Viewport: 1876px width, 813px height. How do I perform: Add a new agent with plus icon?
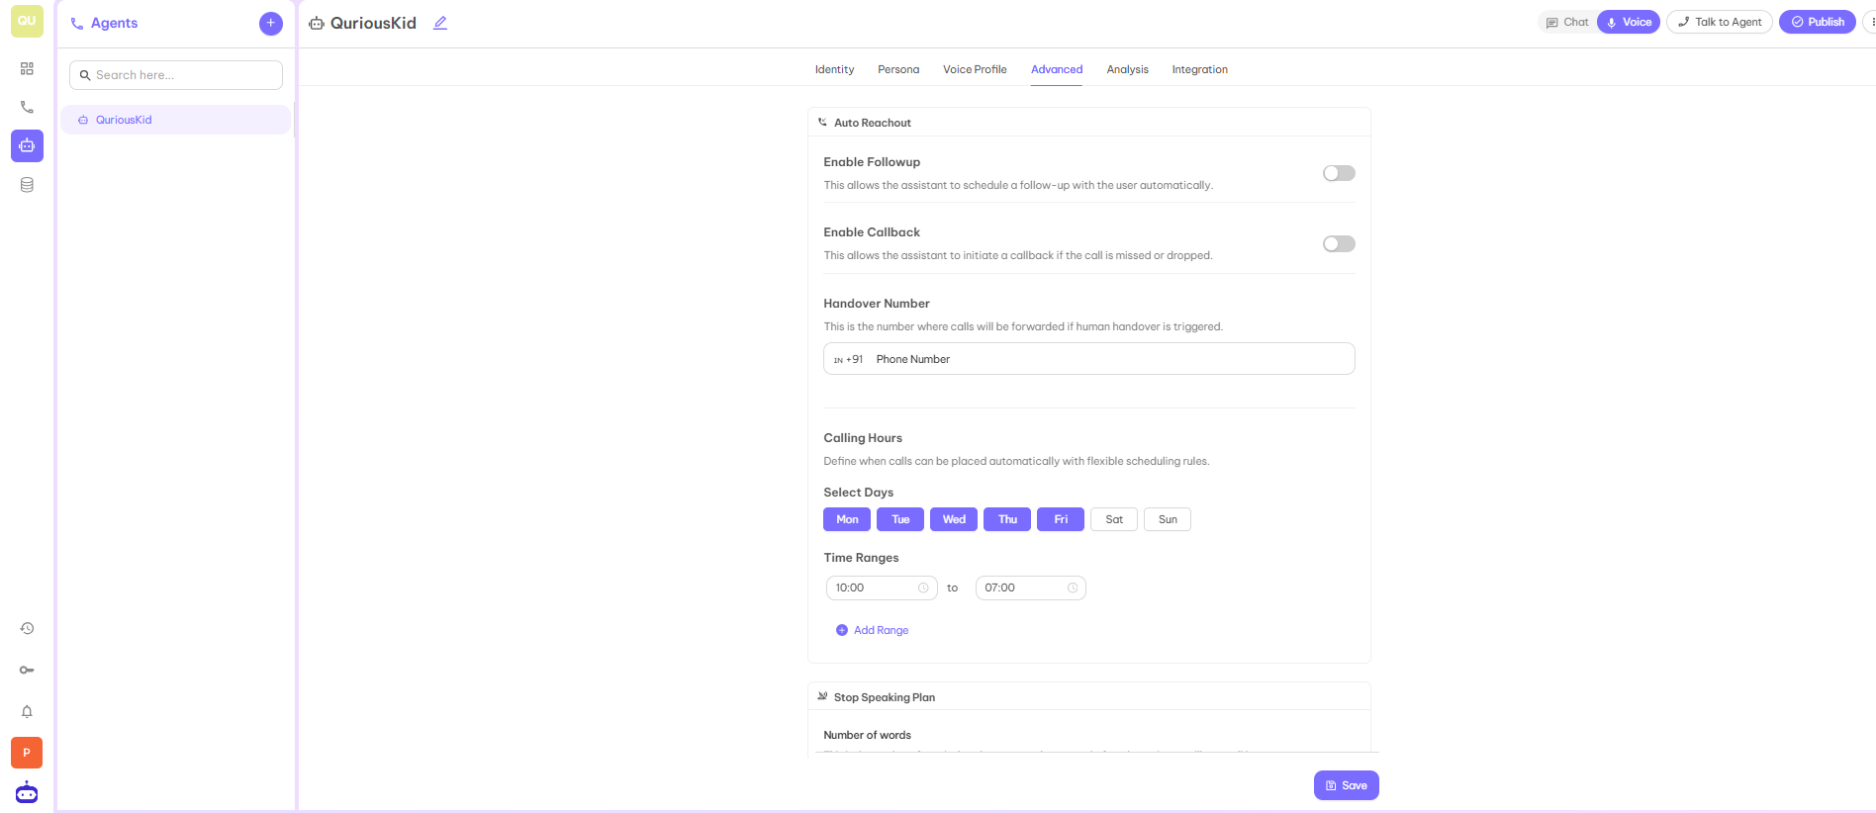271,23
